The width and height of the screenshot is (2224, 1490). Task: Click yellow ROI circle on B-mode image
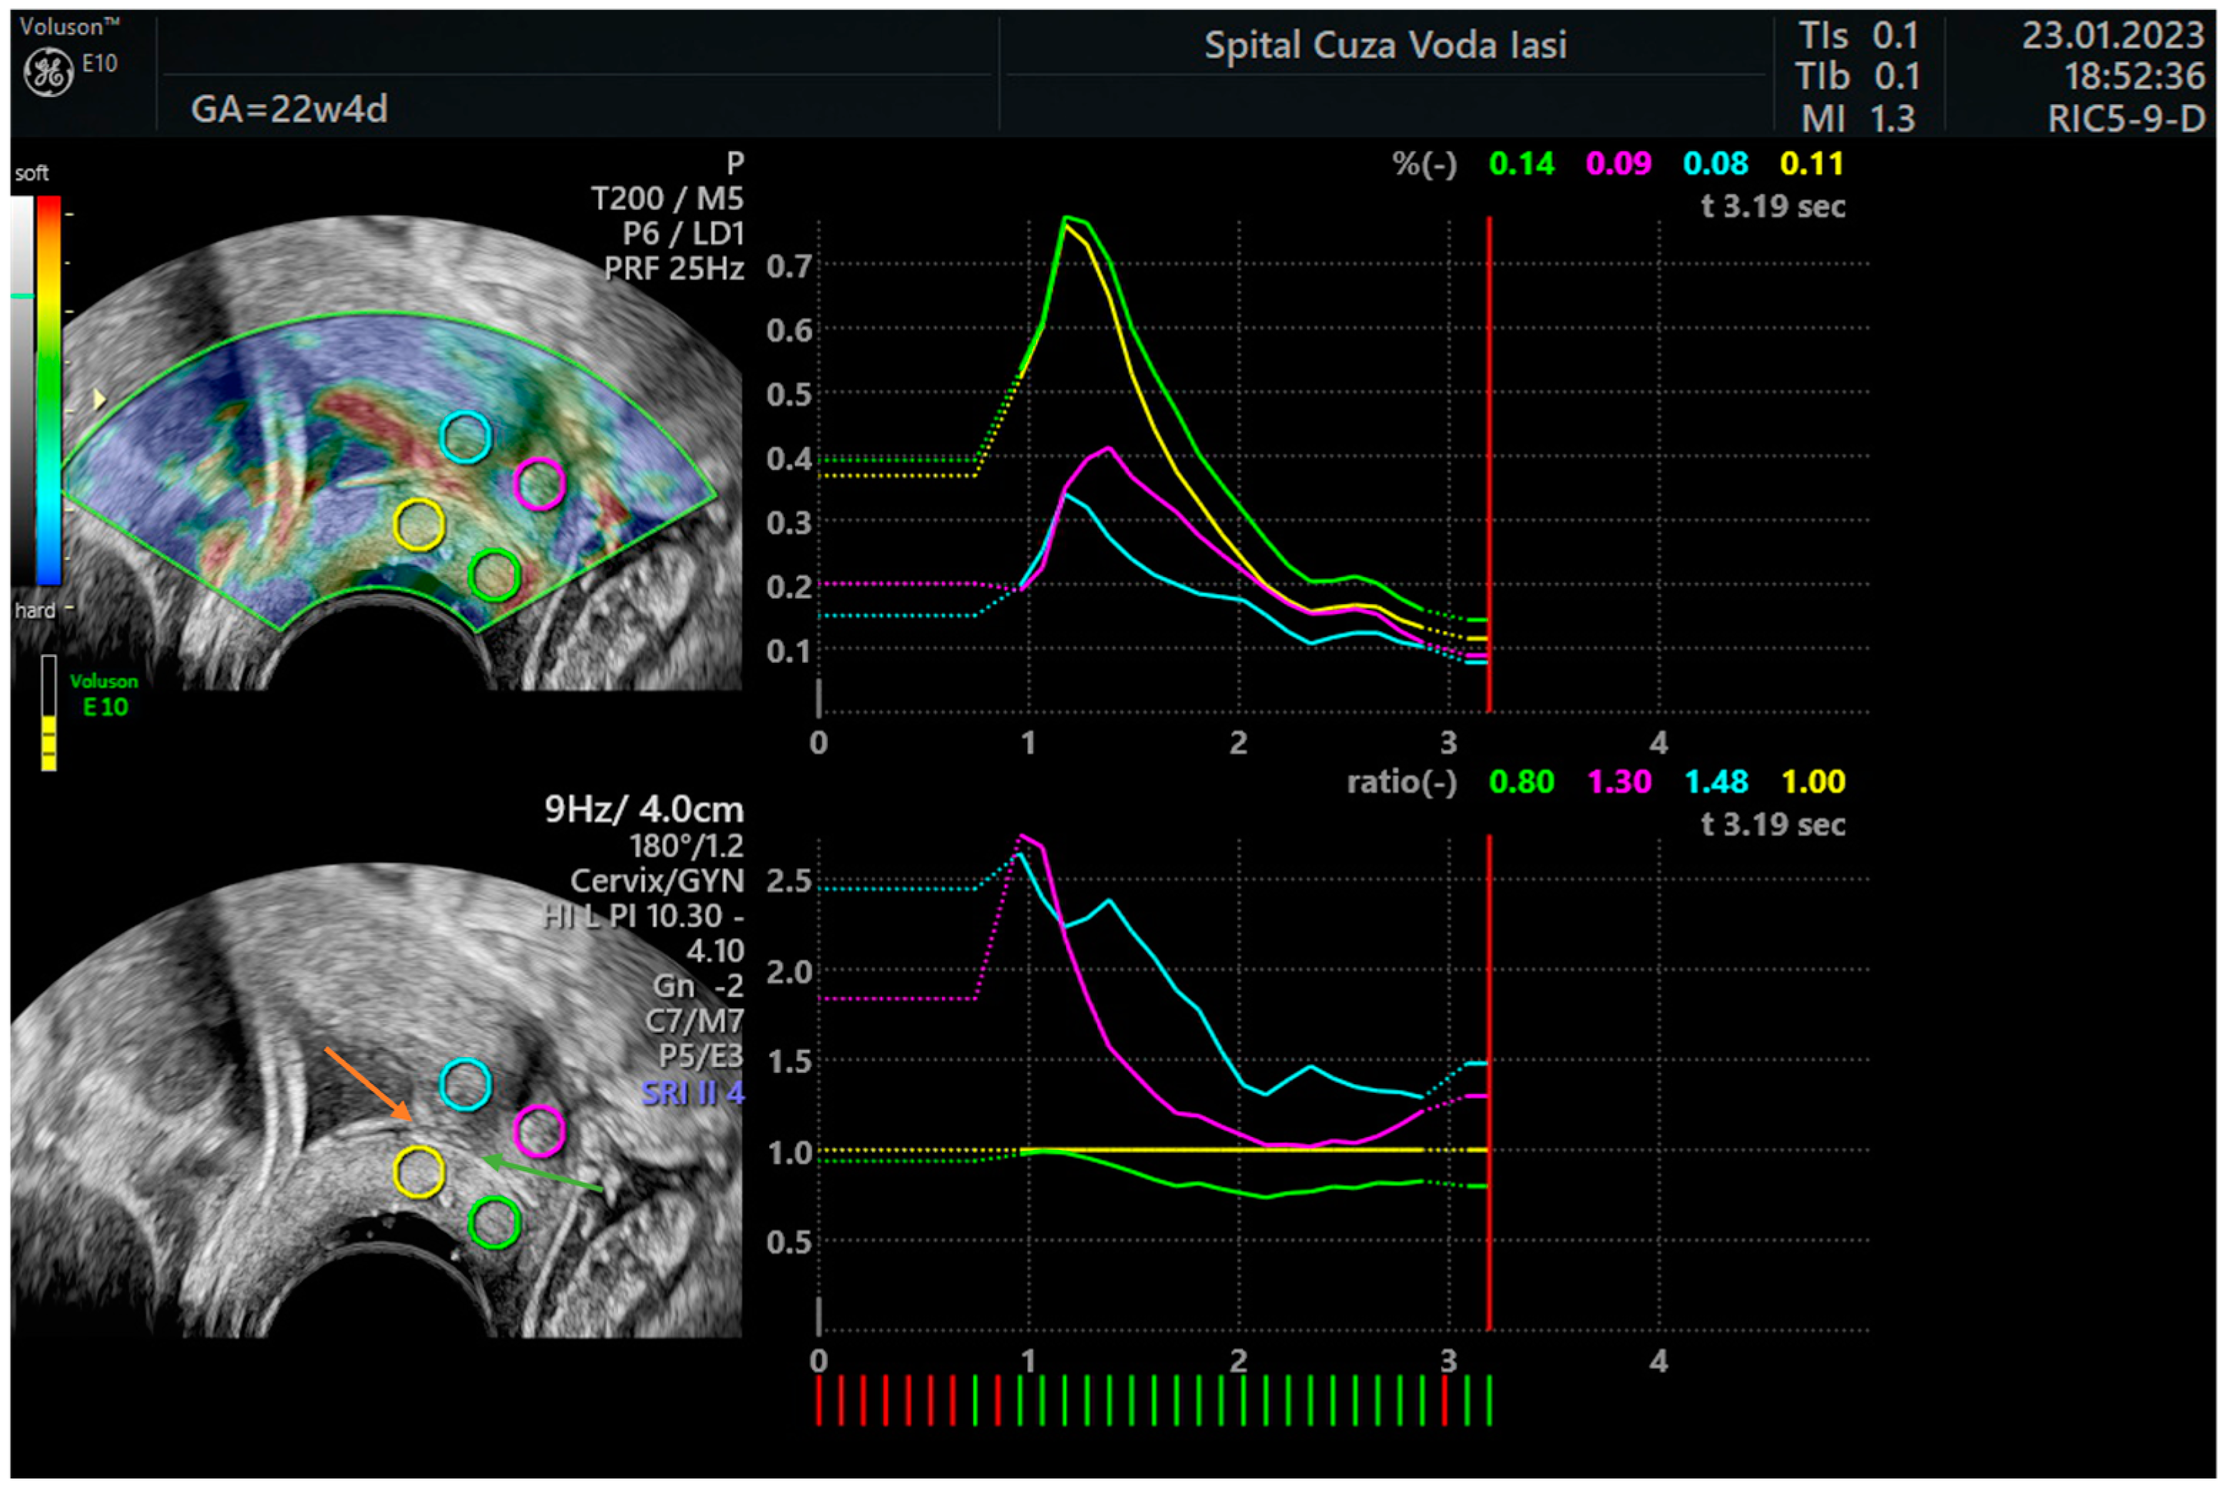point(419,1172)
